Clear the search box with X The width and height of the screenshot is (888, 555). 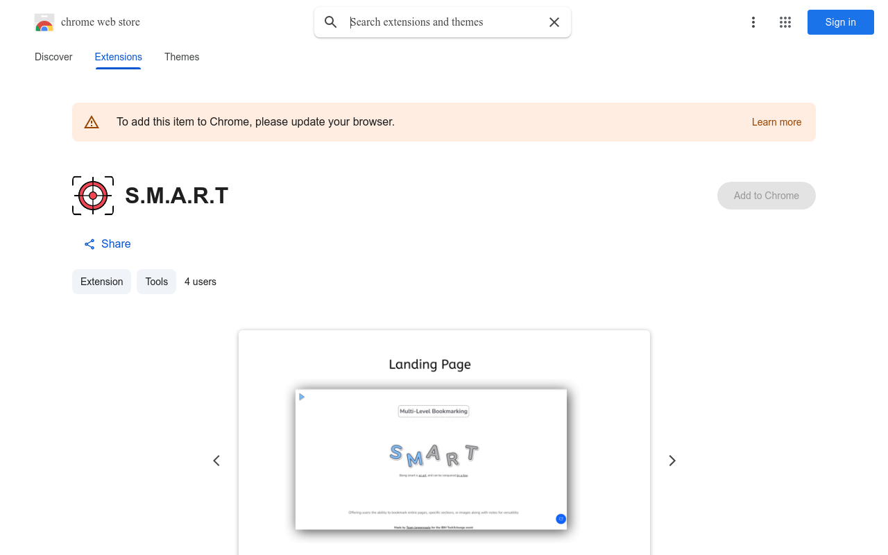[x=554, y=22]
